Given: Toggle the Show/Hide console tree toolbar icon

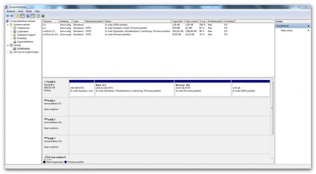Looking at the screenshot, I should [23, 16].
